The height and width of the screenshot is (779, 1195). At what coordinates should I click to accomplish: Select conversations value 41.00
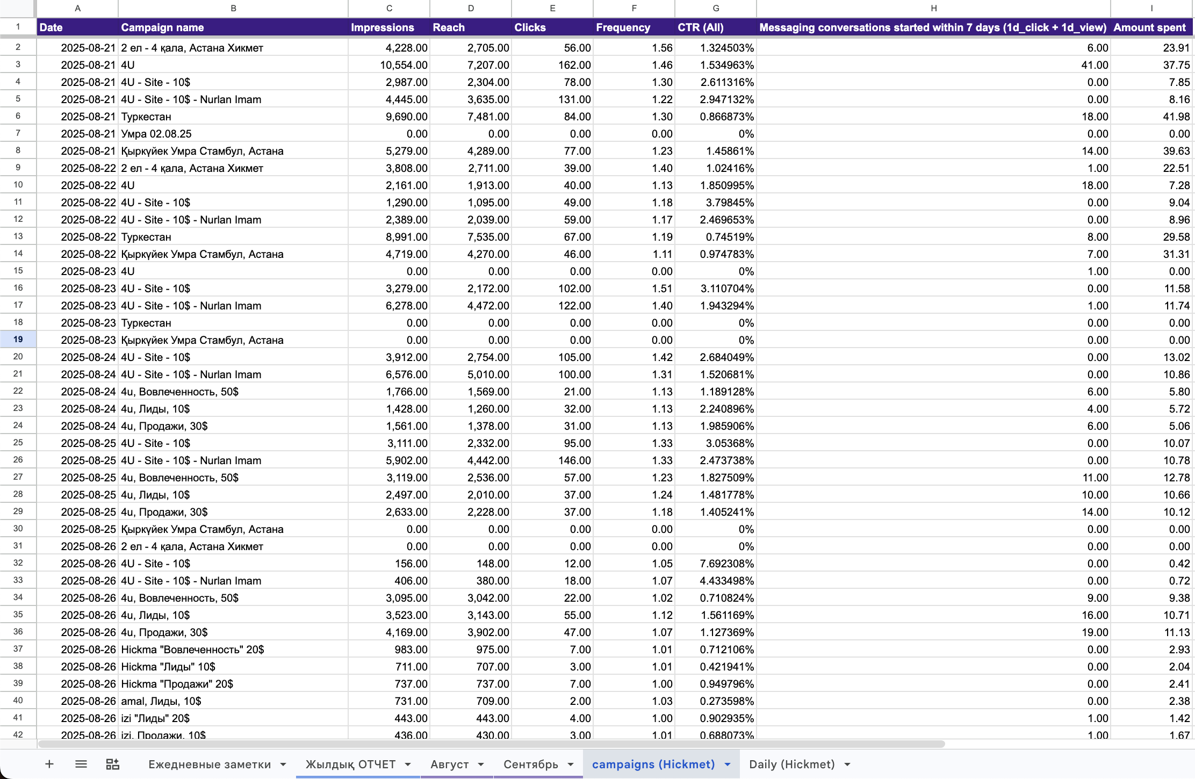[934, 65]
